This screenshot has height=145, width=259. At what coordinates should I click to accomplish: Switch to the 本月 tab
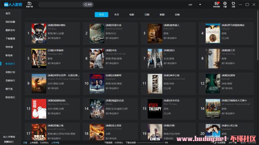point(117,14)
